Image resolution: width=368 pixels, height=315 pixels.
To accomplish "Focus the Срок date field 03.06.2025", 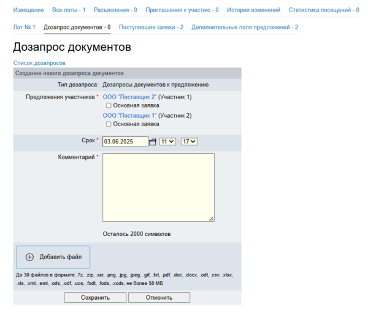I will click(x=125, y=142).
